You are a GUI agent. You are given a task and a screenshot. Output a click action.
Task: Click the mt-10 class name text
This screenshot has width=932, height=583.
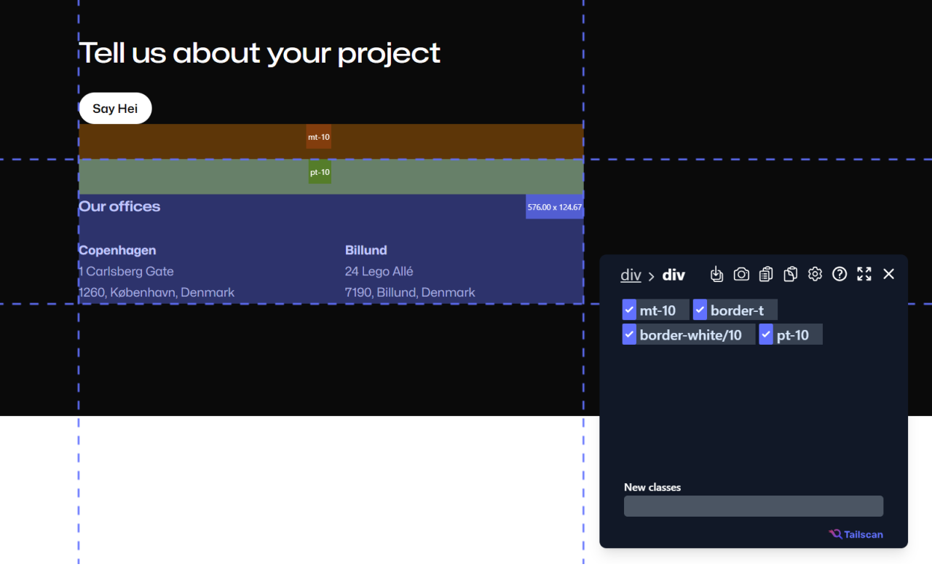click(x=658, y=310)
